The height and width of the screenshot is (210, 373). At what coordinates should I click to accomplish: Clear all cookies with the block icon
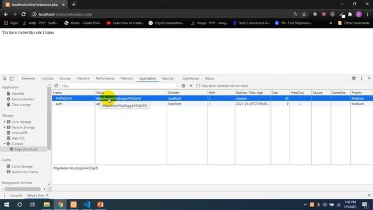tap(183, 86)
